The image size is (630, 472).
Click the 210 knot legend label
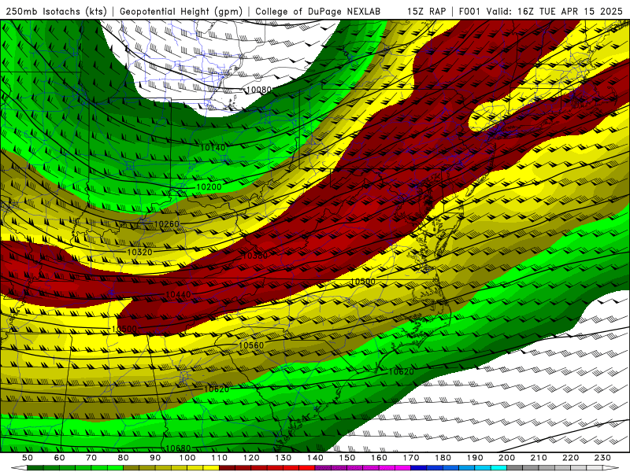point(539,458)
